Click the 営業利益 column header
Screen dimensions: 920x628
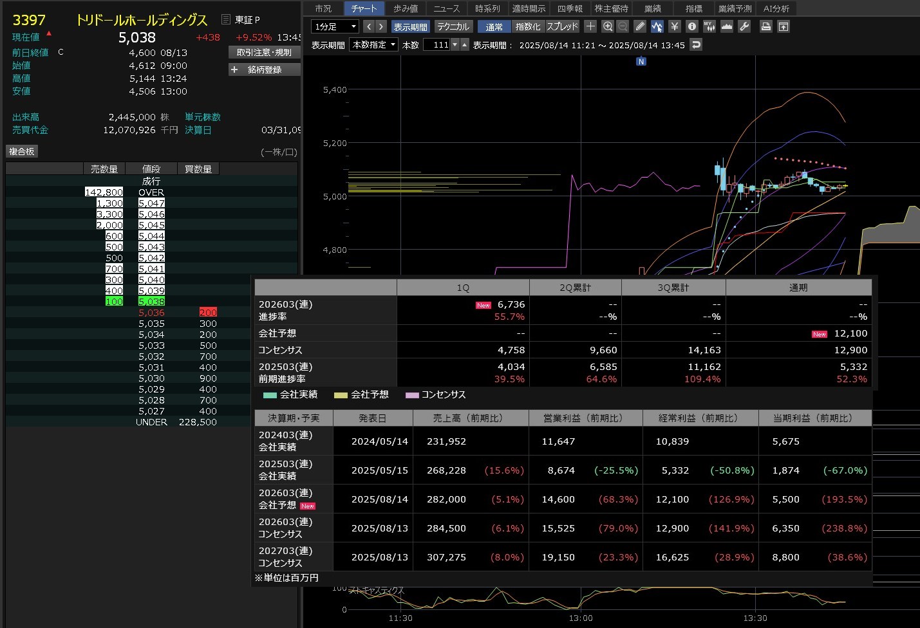[x=585, y=418]
